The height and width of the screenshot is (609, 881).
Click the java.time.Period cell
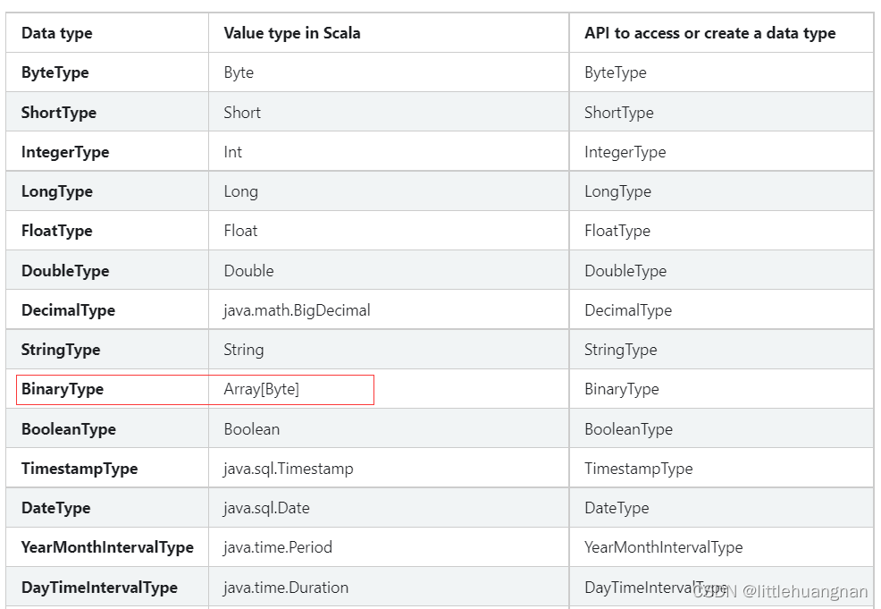278,547
